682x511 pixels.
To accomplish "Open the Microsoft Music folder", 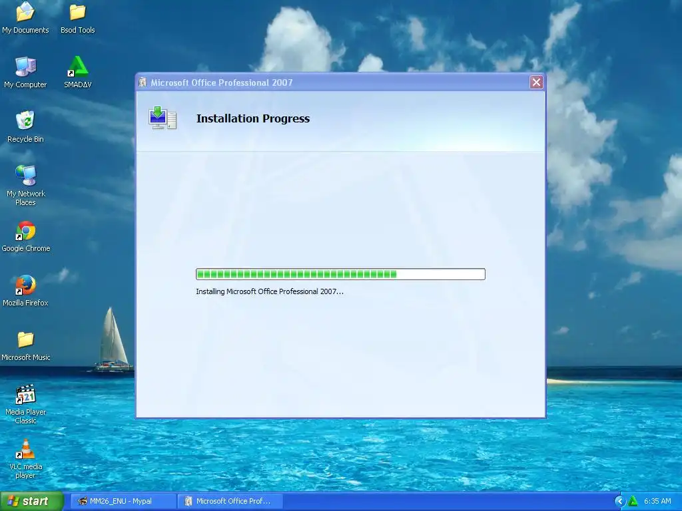I will click(x=26, y=345).
